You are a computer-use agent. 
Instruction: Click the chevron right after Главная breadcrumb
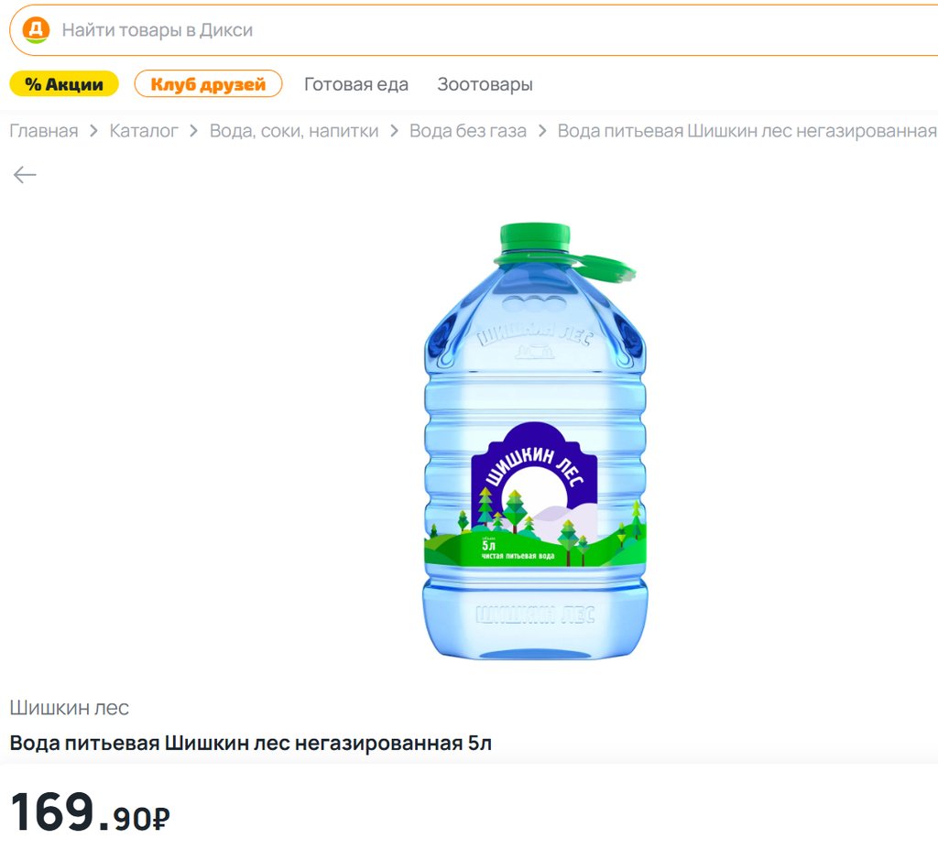93,131
